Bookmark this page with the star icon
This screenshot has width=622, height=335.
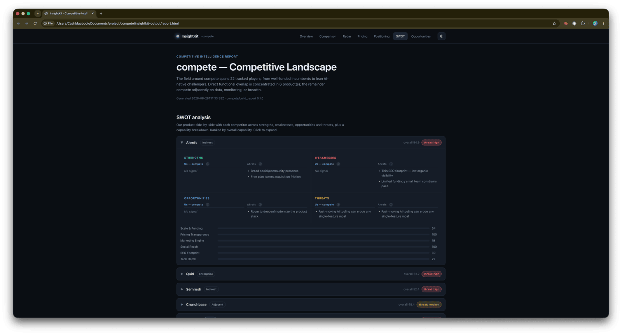coord(554,24)
